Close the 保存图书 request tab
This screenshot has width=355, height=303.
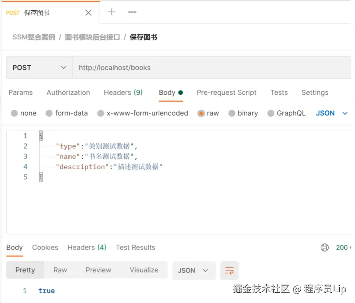click(x=89, y=13)
